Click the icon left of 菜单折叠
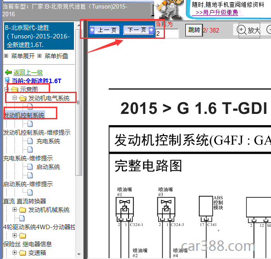271x259 pixels. (40, 56)
